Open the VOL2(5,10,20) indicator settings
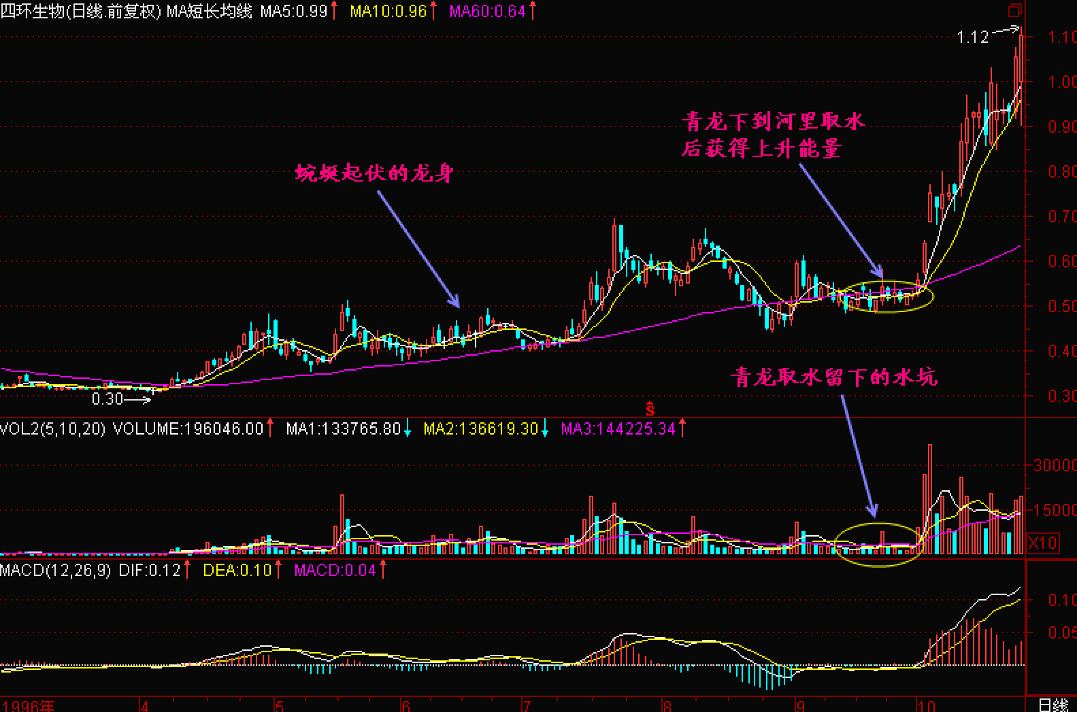Viewport: 1077px width, 712px height. [x=52, y=428]
